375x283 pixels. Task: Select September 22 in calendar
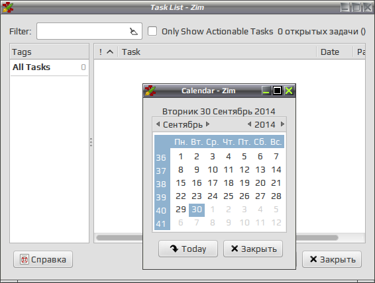(181, 196)
